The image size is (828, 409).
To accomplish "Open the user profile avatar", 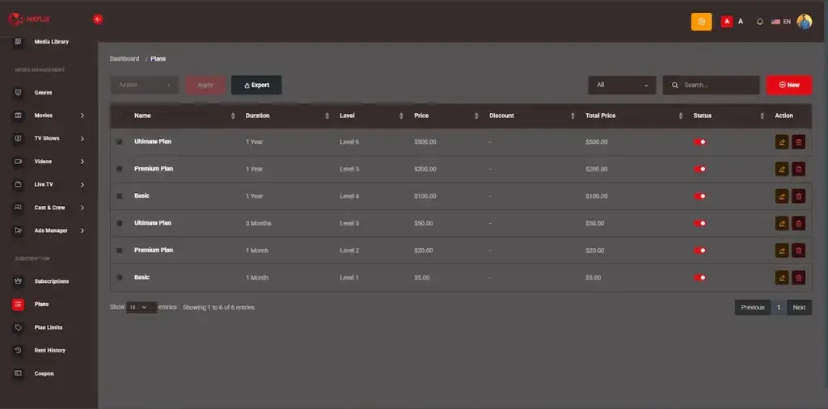I will 805,22.
